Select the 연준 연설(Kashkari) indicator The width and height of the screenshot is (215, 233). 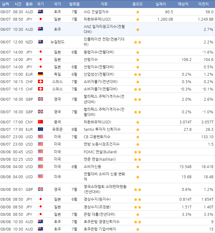pyautogui.click(x=99, y=159)
